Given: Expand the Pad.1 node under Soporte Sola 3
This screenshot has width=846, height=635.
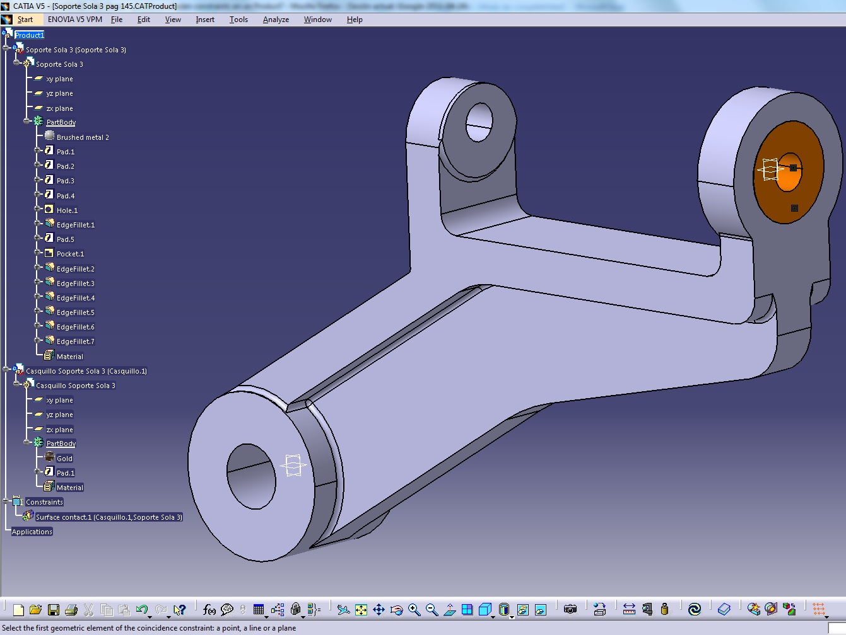Looking at the screenshot, I should click(x=37, y=150).
